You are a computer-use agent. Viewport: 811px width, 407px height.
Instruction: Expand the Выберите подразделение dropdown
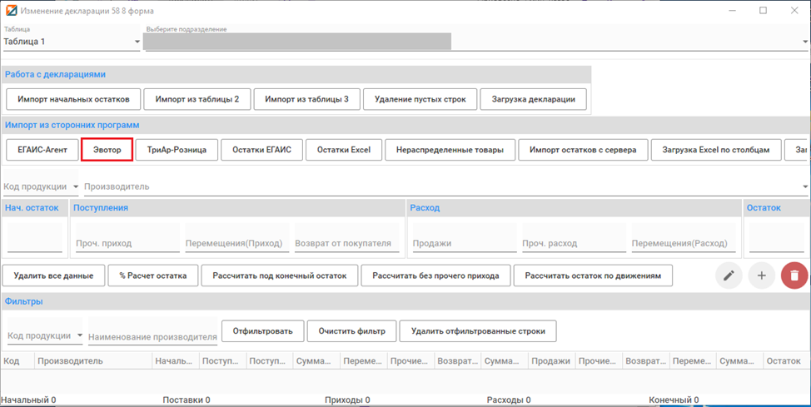(805, 42)
